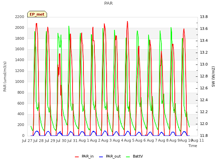Click the PAR (umol/m3/s) axis title
218x163 pixels.
point(5,76)
